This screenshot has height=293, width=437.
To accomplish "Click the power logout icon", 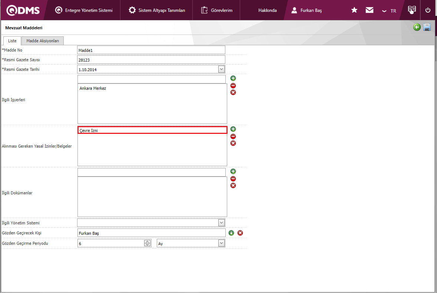I will point(428,10).
